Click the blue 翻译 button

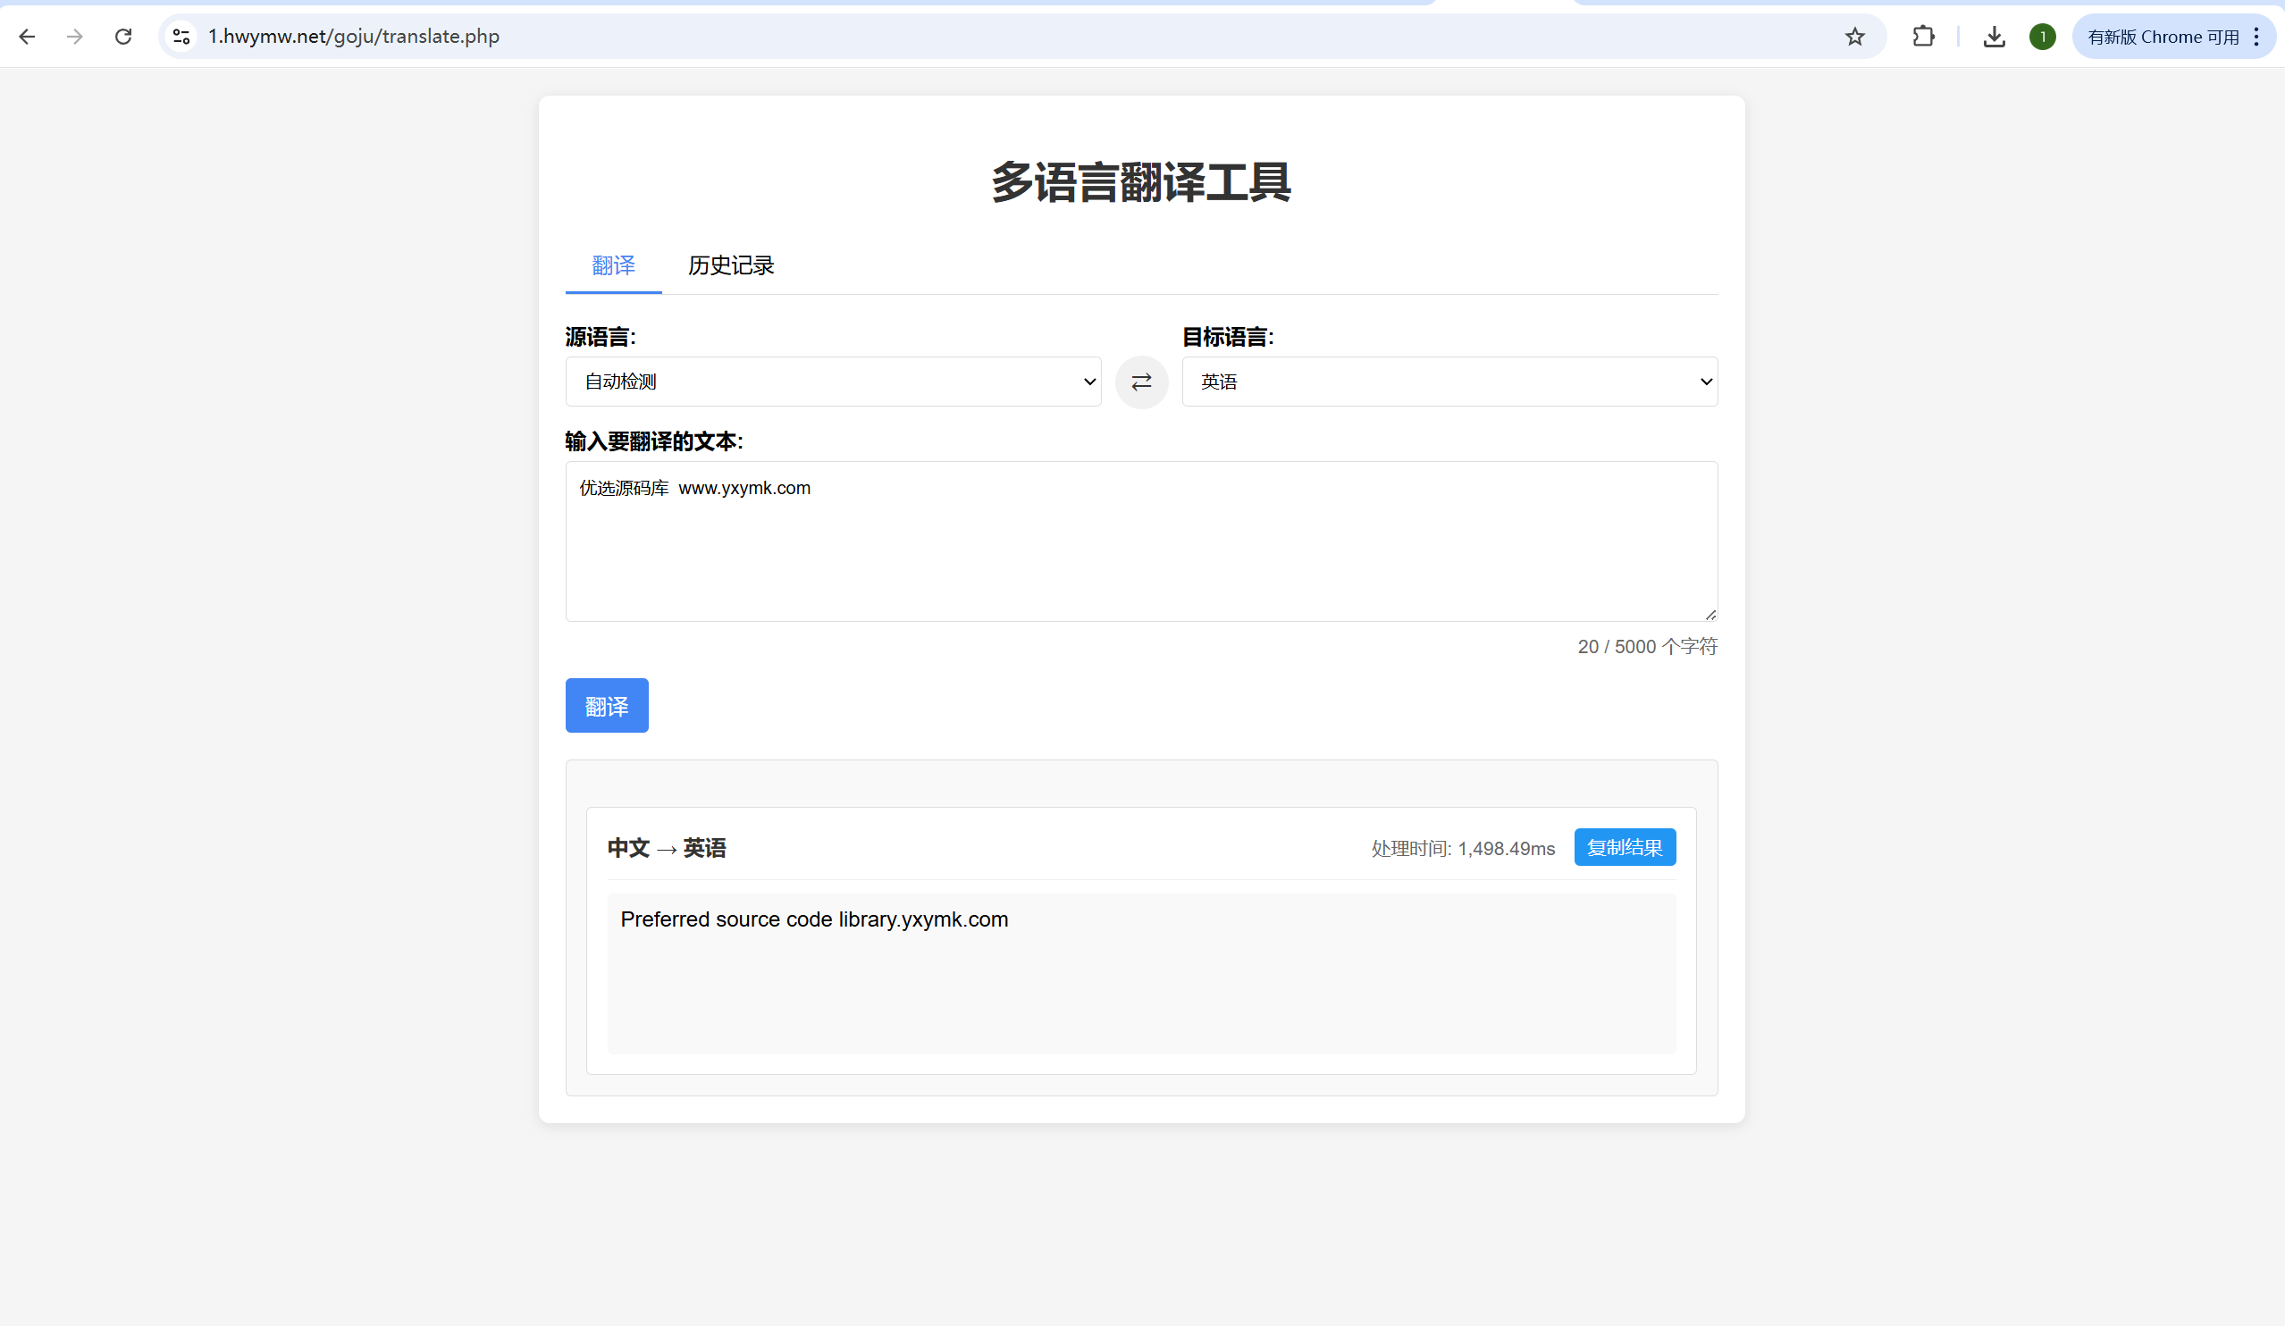pyautogui.click(x=607, y=705)
